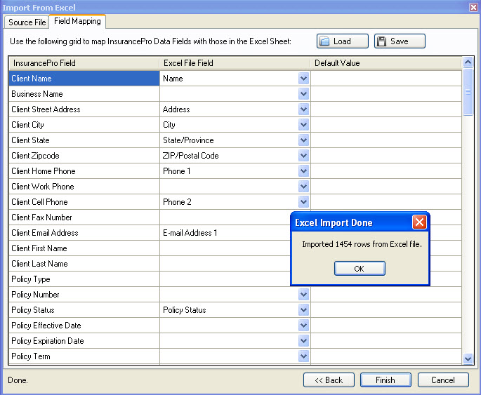Click the Excel File Field column header
The width and height of the screenshot is (481, 395).
235,63
